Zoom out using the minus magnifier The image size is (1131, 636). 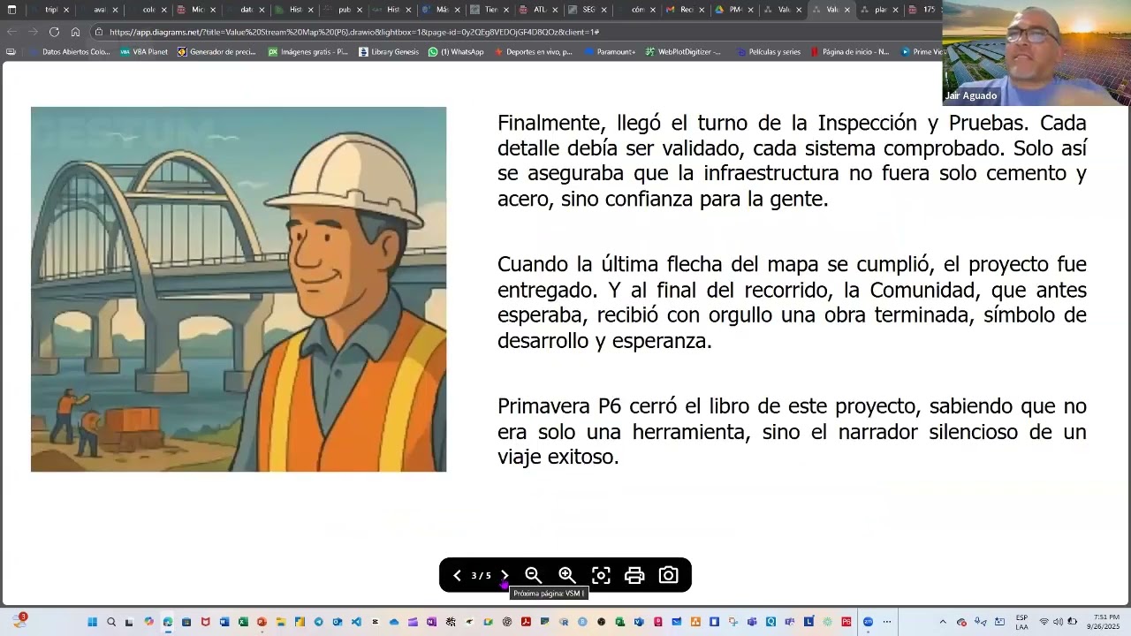[x=533, y=575]
